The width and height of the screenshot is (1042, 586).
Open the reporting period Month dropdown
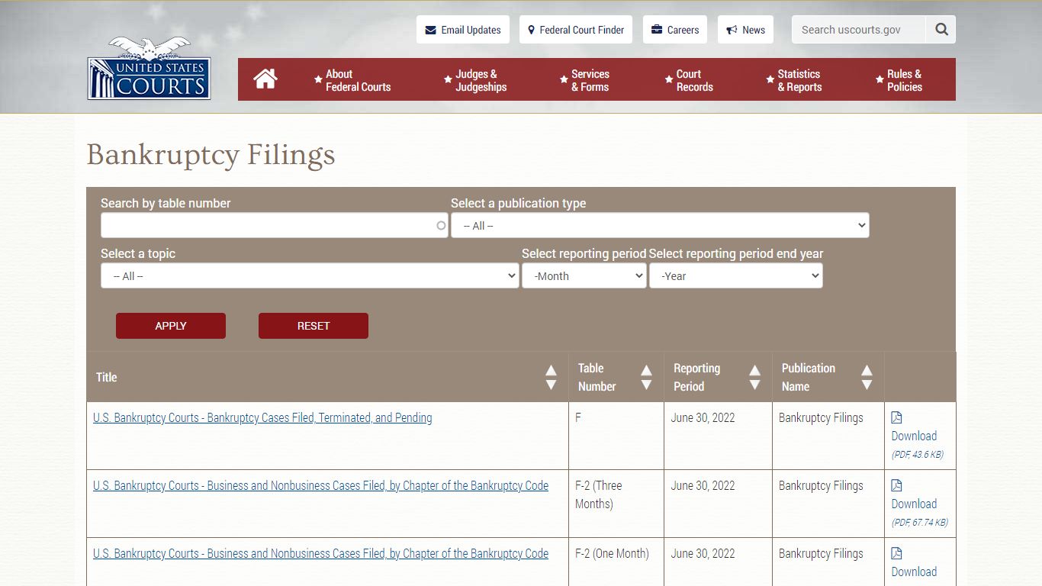[x=584, y=275]
